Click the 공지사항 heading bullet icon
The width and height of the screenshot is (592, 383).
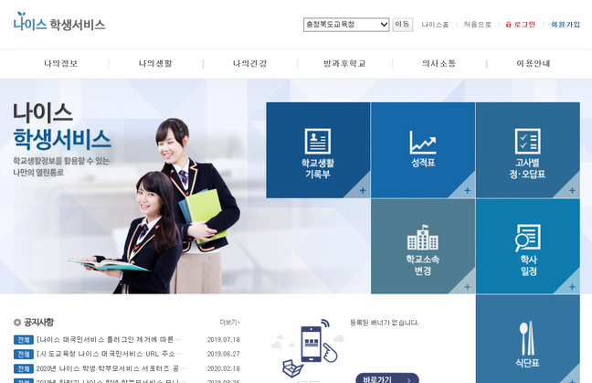point(17,322)
